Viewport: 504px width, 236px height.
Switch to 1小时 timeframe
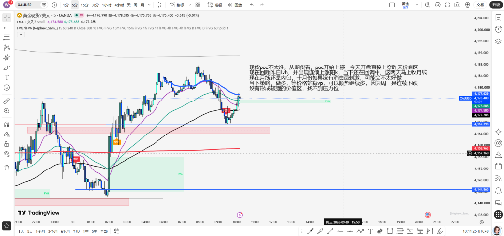[x=106, y=5]
